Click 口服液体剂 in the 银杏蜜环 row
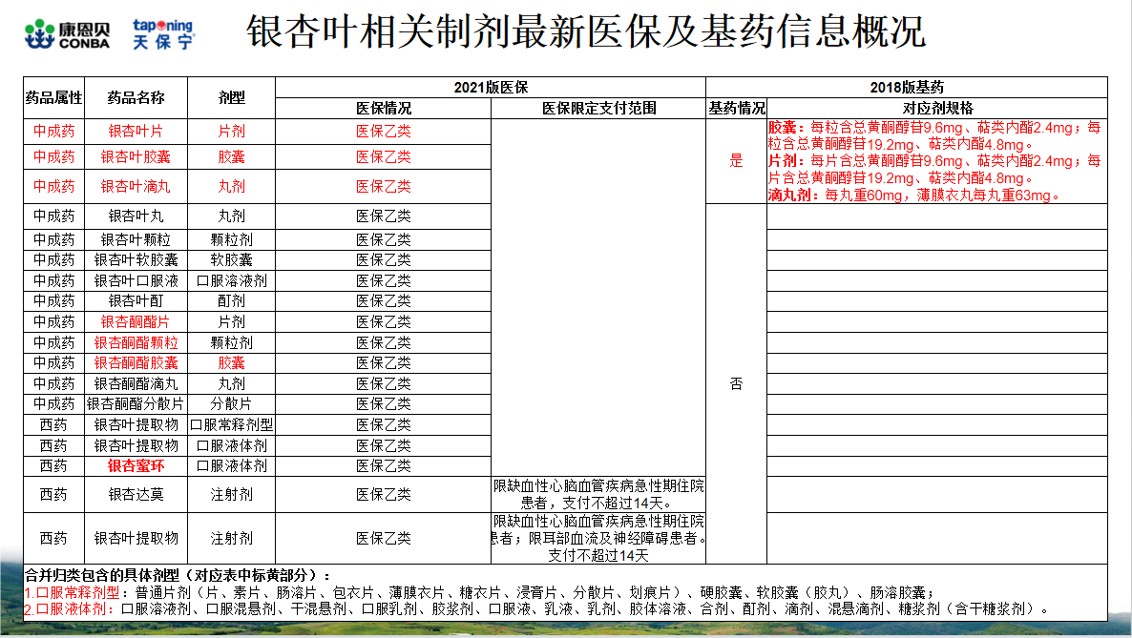Viewport: 1132px width, 638px height. point(232,466)
